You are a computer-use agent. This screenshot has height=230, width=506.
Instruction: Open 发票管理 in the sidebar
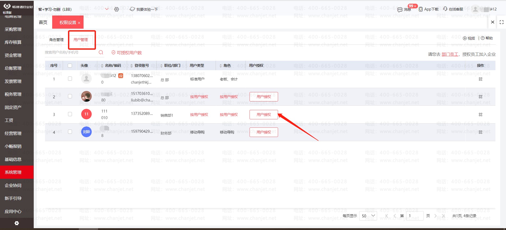pos(13,81)
